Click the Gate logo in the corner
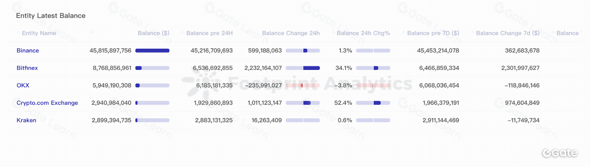Image resolution: width=590 pixels, height=167 pixels. click(x=560, y=153)
